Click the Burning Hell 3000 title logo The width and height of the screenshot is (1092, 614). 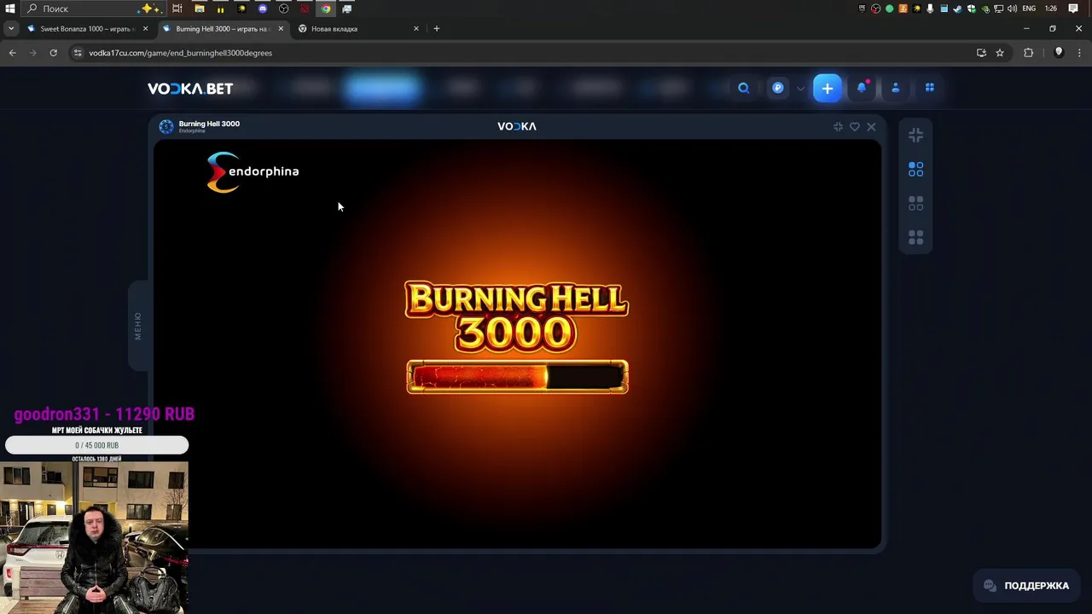(516, 316)
